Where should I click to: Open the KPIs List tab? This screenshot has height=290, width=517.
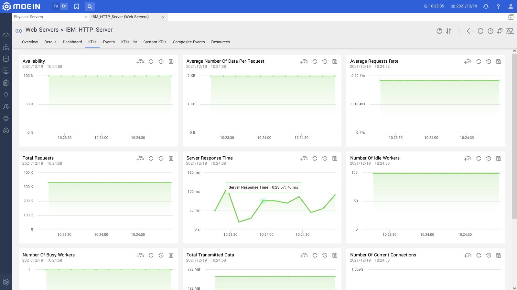(x=129, y=42)
